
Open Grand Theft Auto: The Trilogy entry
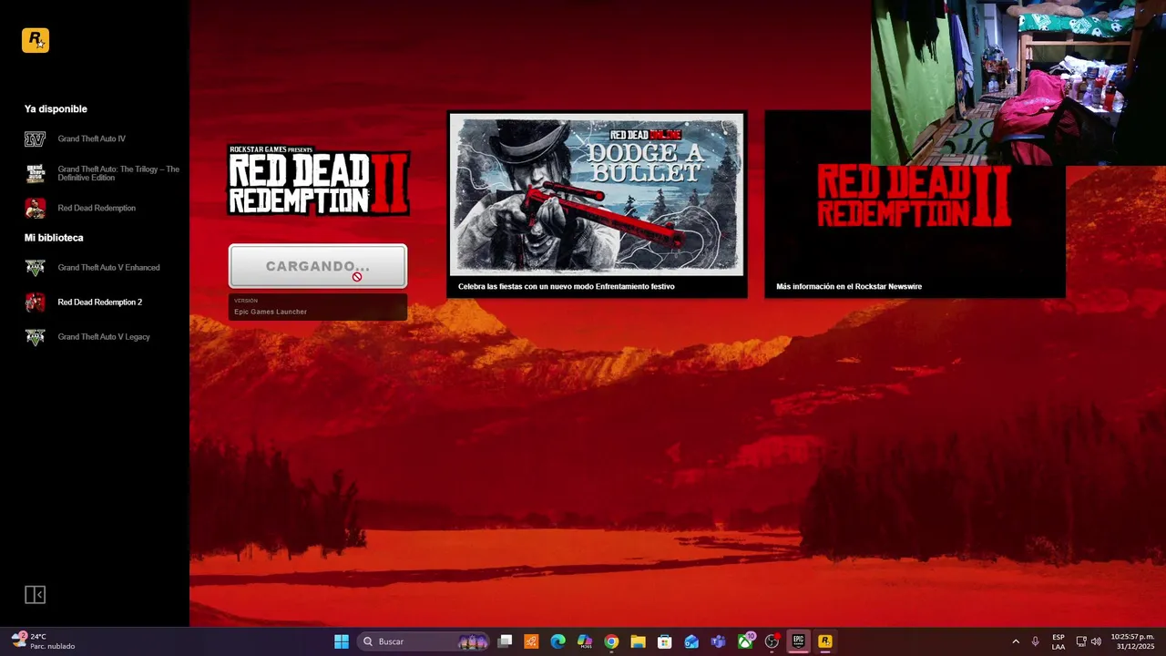[x=118, y=173]
